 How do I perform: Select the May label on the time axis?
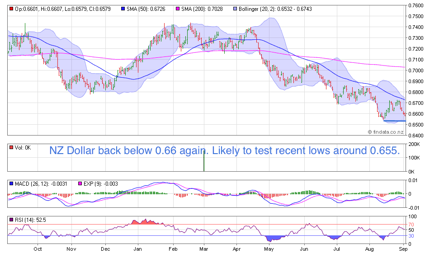pyautogui.click(x=269, y=248)
